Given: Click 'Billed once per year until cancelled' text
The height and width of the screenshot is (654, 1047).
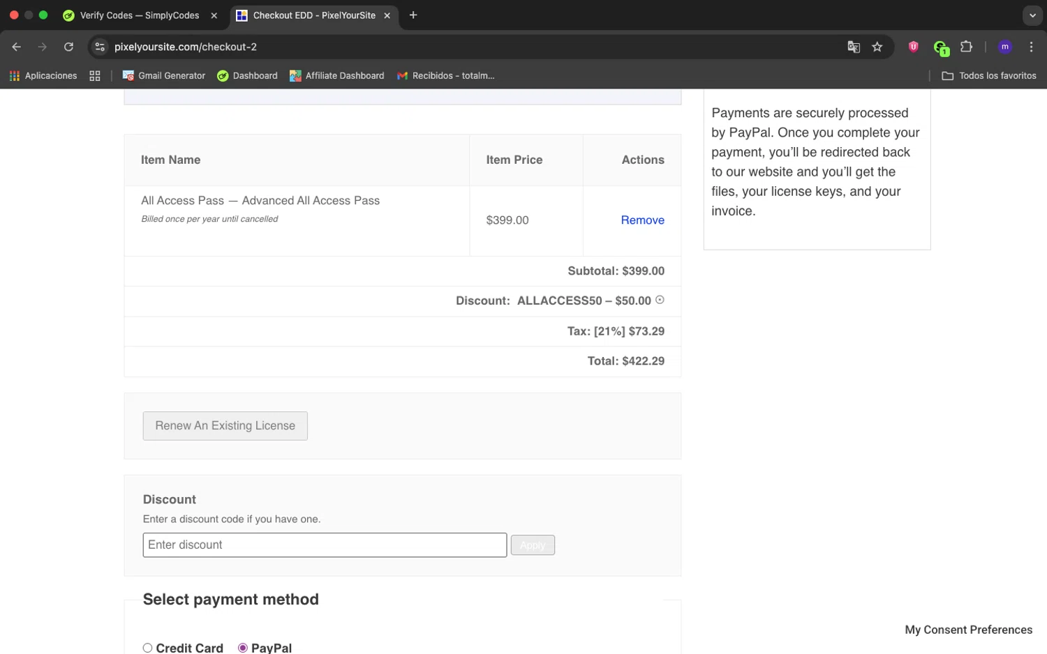Looking at the screenshot, I should (209, 219).
